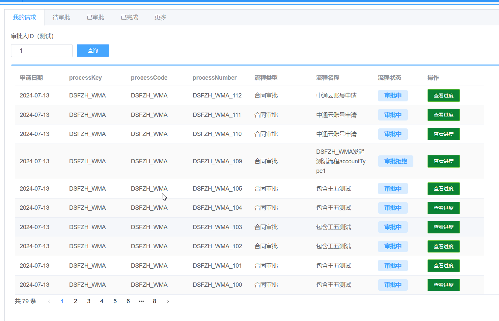
Task: Click 审批中 status tag for DSFZH_WMA_105
Action: click(x=393, y=189)
